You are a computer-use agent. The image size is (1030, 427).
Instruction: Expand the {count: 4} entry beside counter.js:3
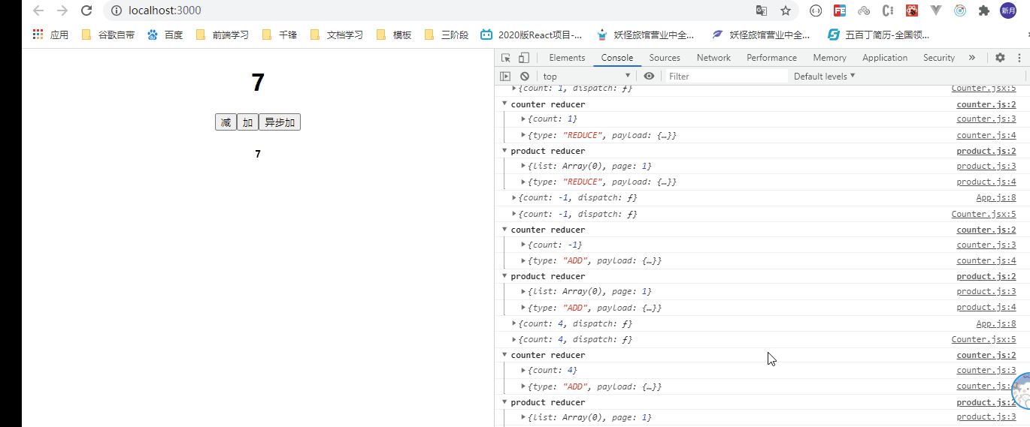(524, 371)
